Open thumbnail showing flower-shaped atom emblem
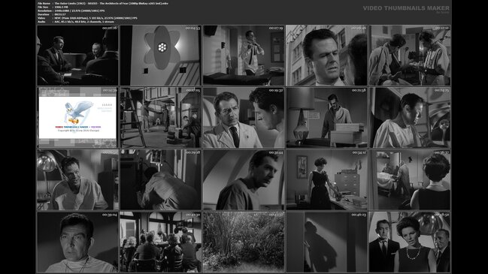The width and height of the screenshot is (488, 274). click(161, 56)
